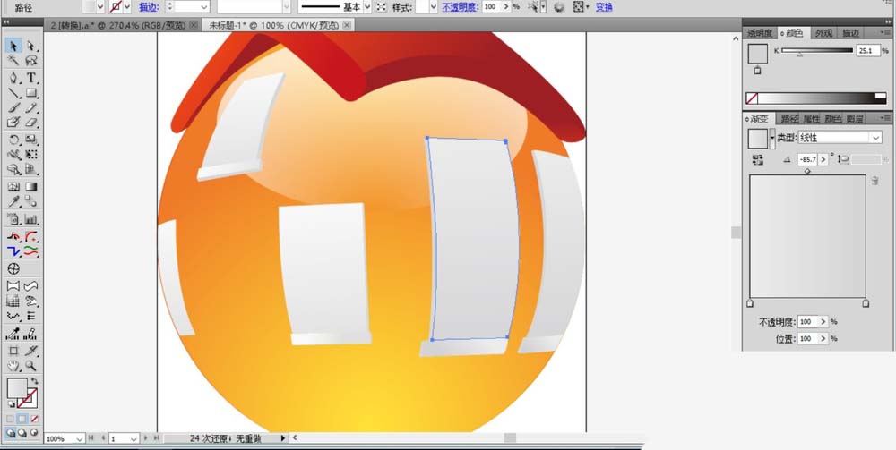
Task: Click the K value slider in Color panel
Action: 816,51
